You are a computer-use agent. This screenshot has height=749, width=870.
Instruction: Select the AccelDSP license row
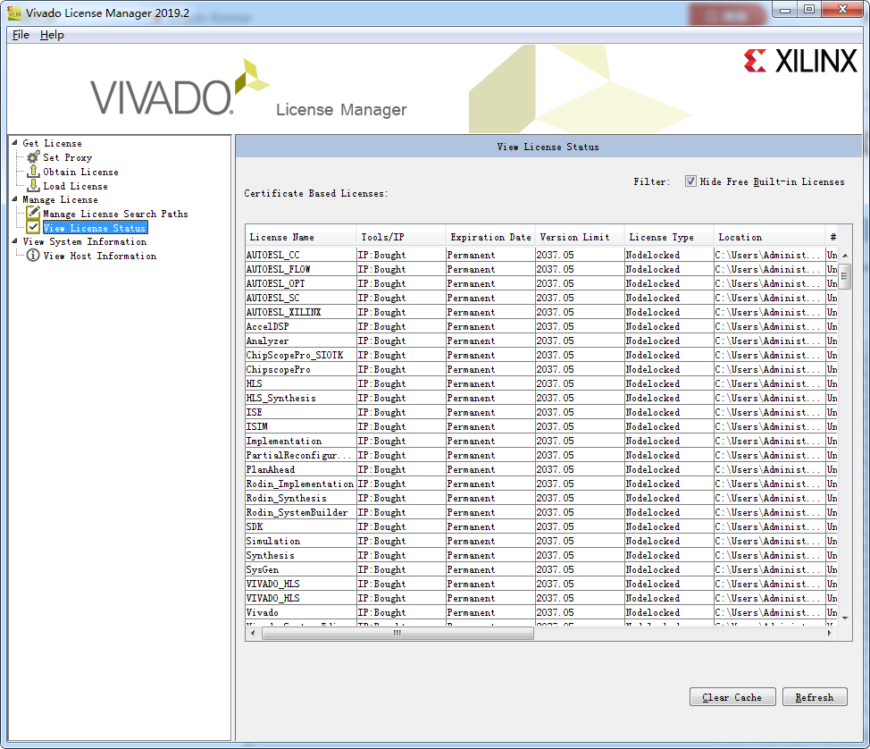pos(541,326)
